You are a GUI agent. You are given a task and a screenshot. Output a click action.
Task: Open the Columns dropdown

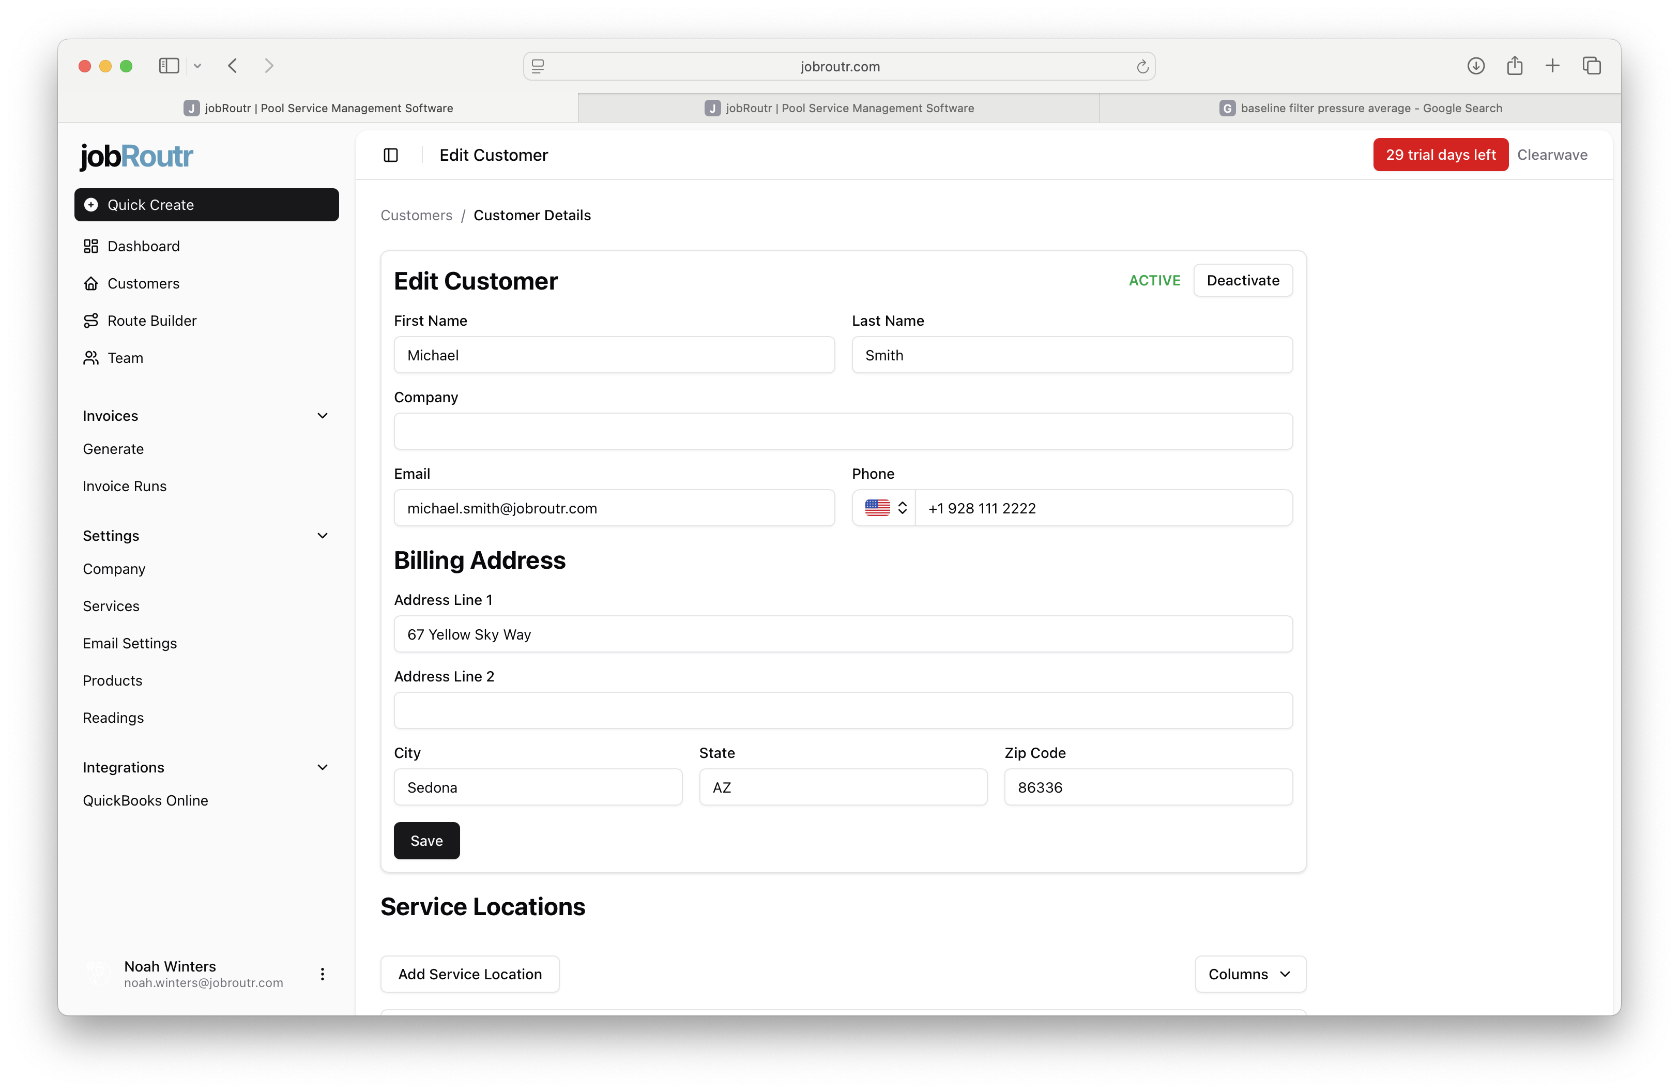tap(1249, 974)
